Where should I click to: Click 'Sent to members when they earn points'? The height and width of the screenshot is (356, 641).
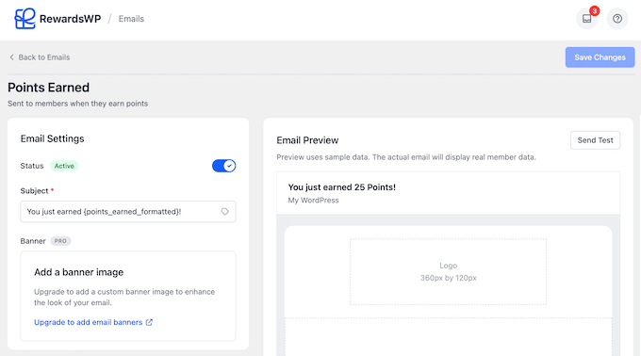point(77,104)
